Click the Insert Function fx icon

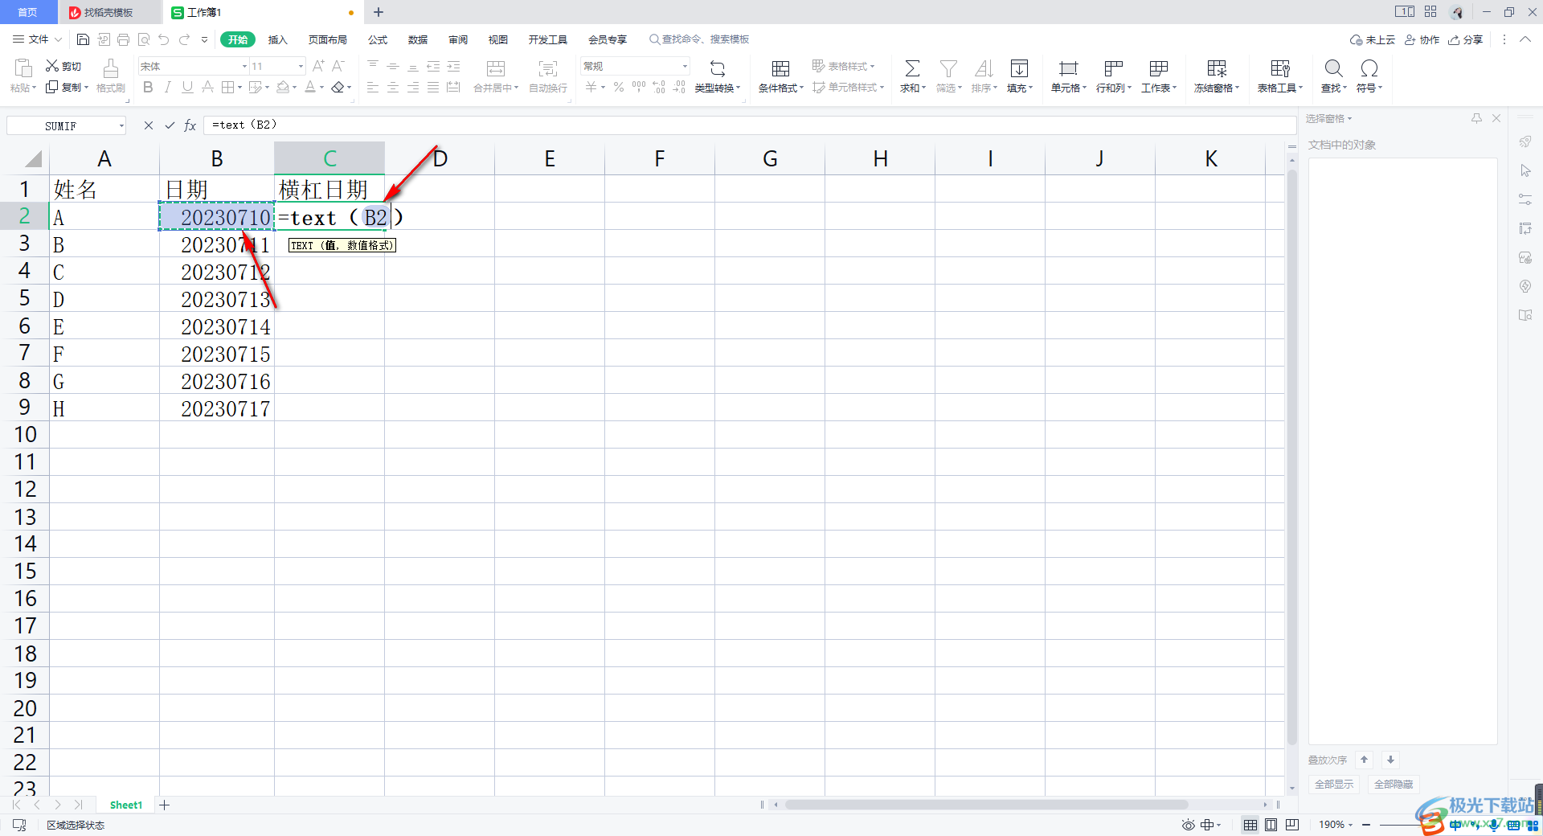coord(190,125)
